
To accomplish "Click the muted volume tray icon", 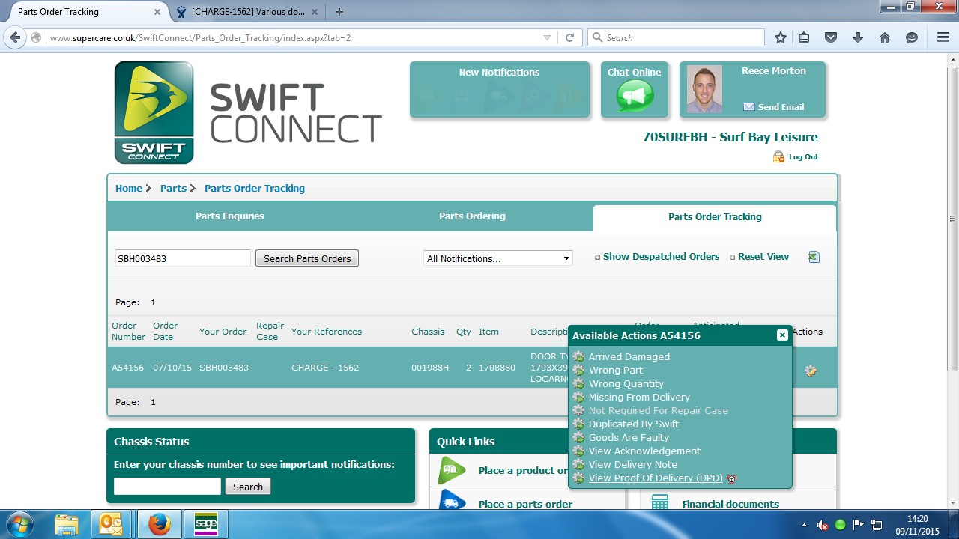I will click(823, 525).
